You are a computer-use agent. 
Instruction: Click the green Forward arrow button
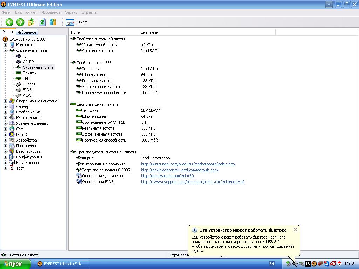point(20,22)
